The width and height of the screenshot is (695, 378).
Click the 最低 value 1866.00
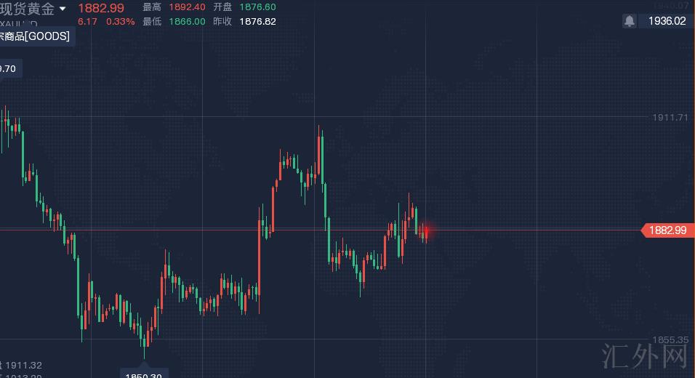(x=187, y=22)
